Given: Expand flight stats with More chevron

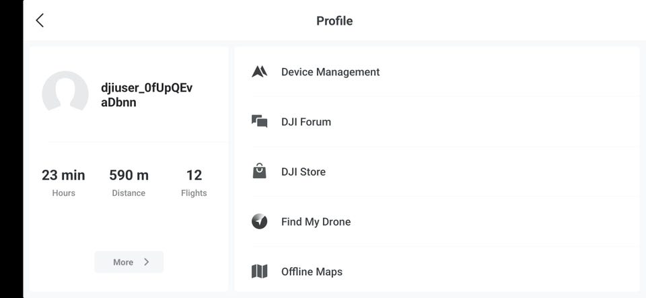Looking at the screenshot, I should tap(129, 262).
